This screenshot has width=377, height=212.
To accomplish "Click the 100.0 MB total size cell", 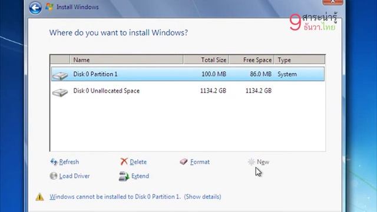I will (x=214, y=74).
